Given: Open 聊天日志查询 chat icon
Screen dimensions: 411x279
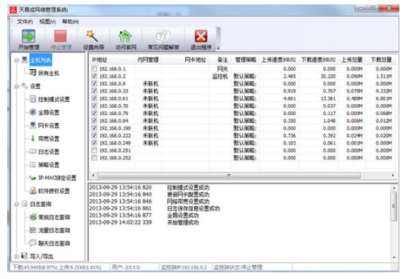Looking at the screenshot, I should tap(33, 243).
